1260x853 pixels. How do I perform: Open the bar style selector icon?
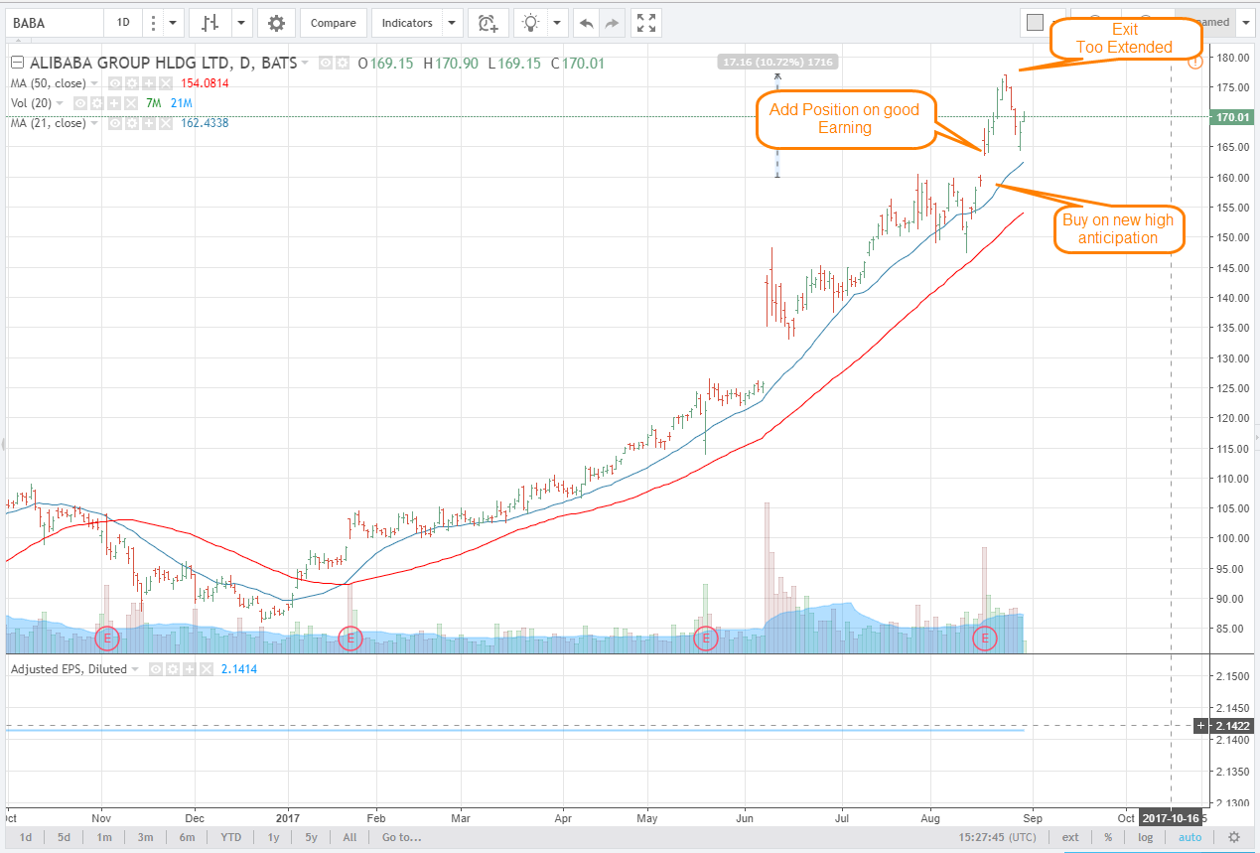coord(210,23)
